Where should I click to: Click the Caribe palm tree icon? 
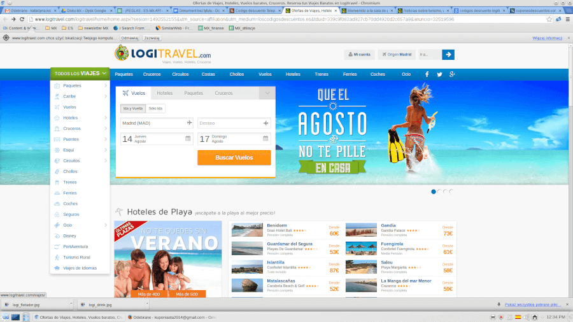coord(57,96)
